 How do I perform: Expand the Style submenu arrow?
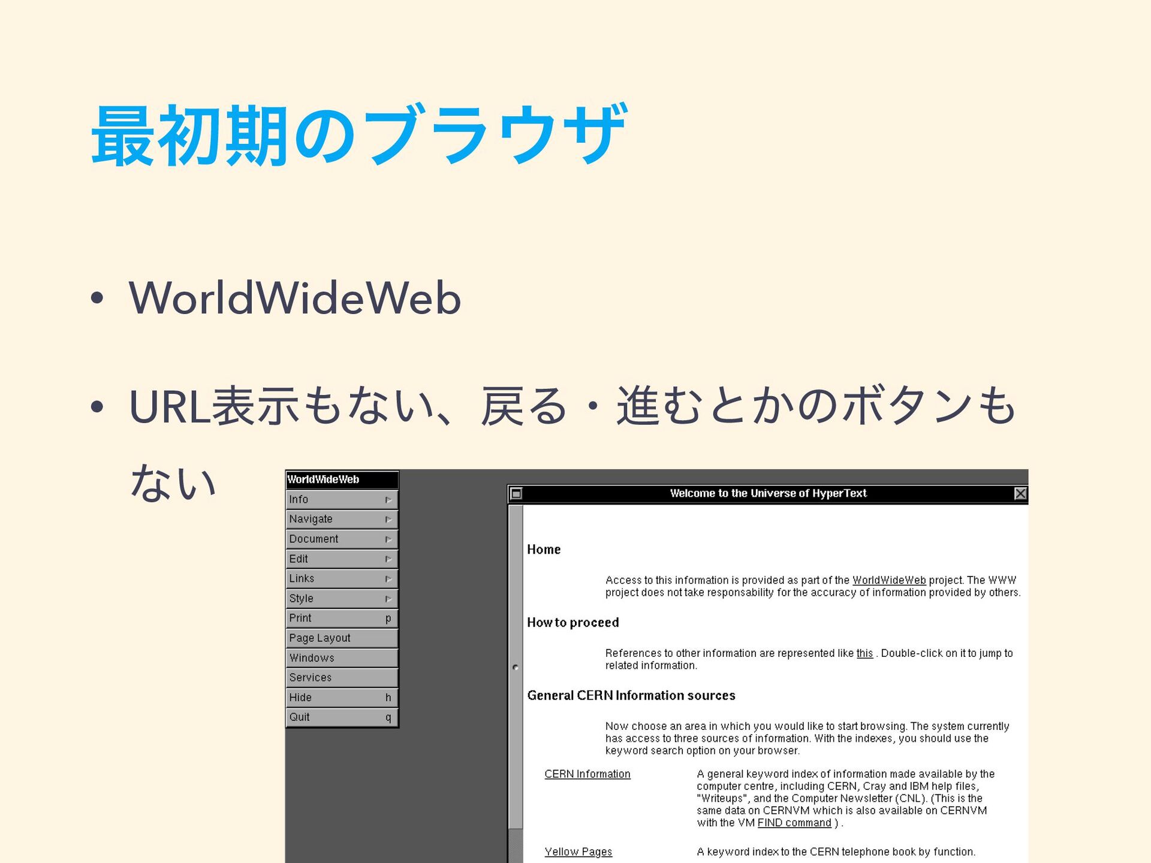(x=388, y=599)
